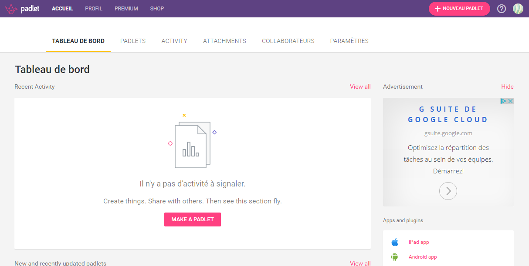Expand recently updated padlets via View all
Viewport: 529px width, 266px height.
click(x=360, y=263)
